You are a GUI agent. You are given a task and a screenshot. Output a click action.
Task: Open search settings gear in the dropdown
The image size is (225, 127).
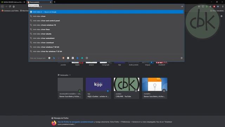pos(181,58)
